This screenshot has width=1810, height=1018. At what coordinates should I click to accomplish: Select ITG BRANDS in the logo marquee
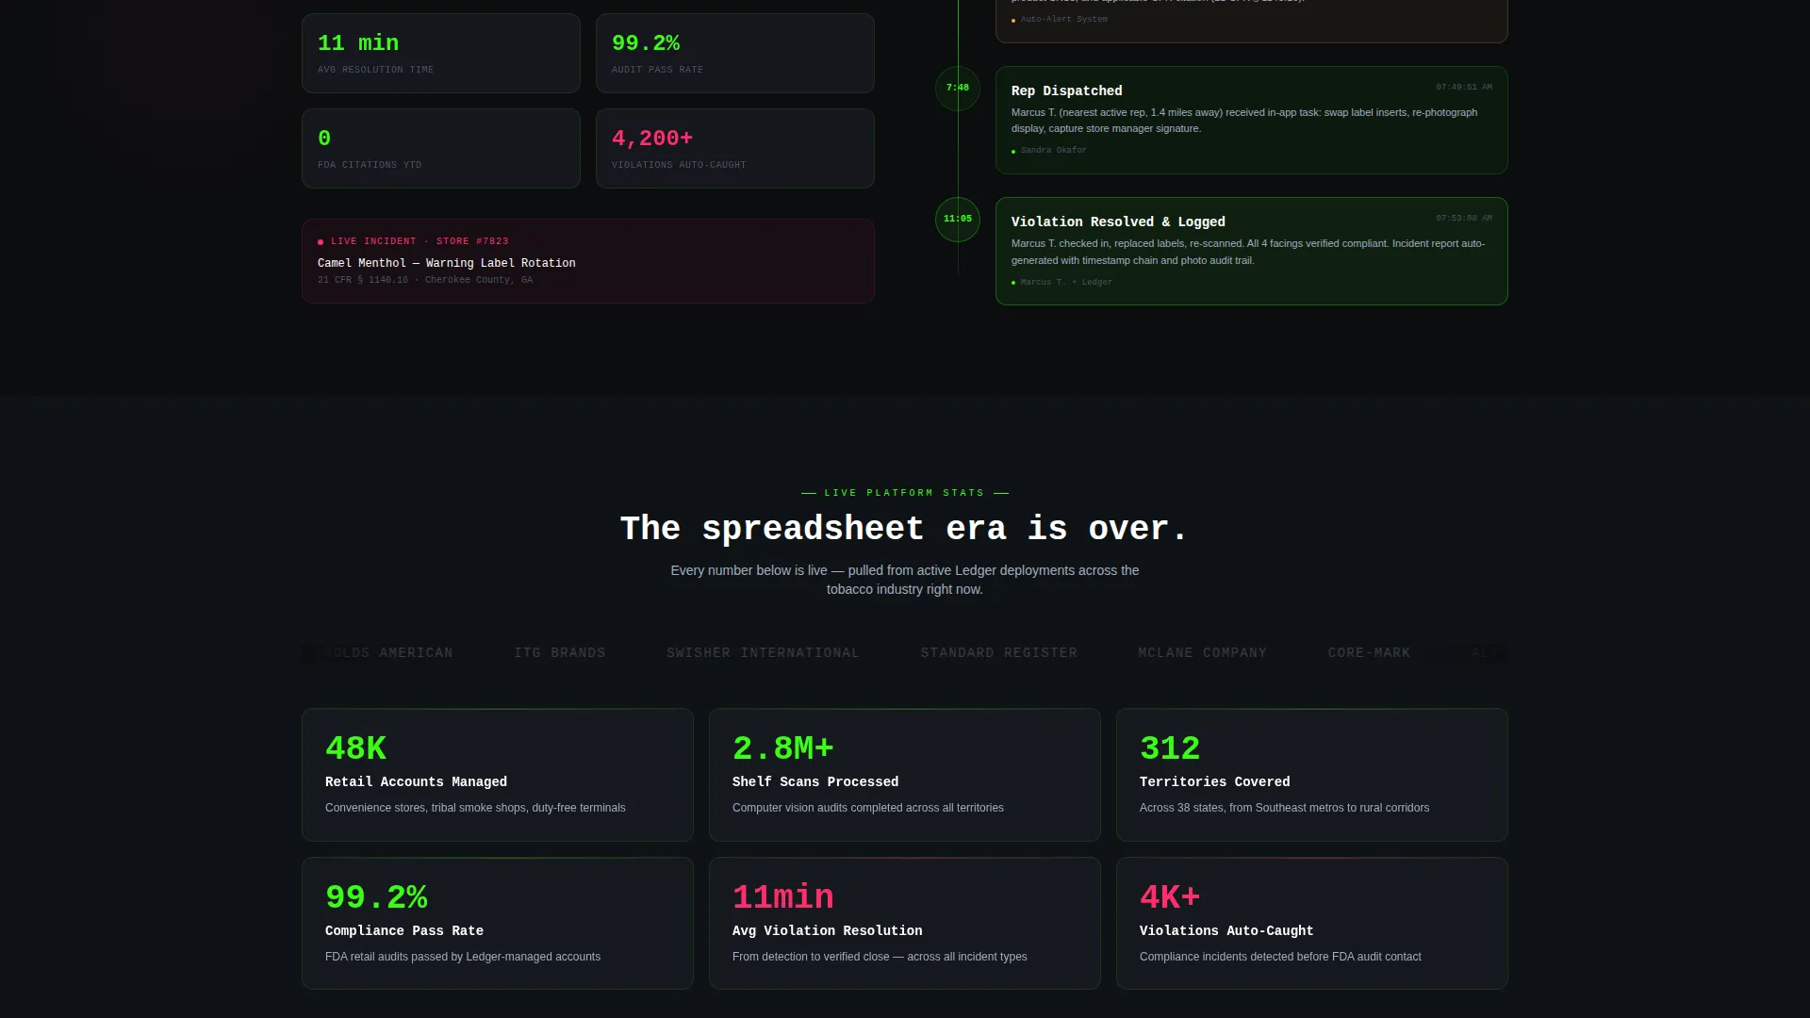tap(560, 653)
